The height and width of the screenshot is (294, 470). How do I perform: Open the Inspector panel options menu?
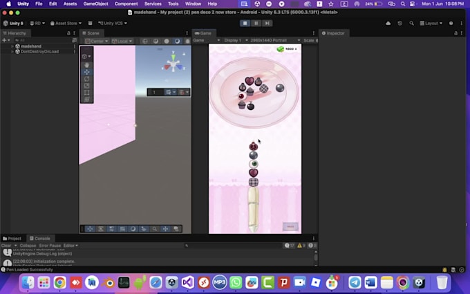(461, 33)
